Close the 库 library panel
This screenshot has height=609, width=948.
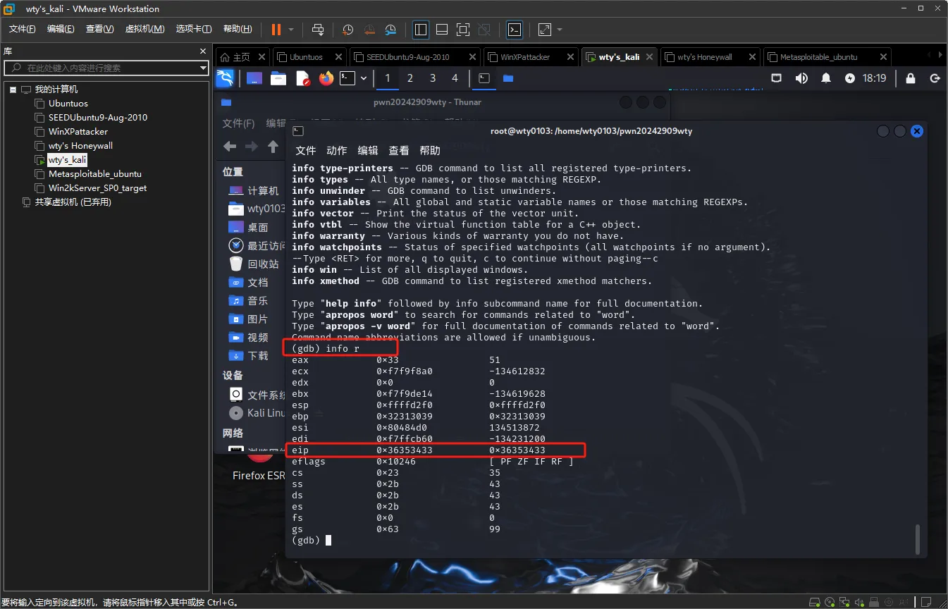(203, 51)
